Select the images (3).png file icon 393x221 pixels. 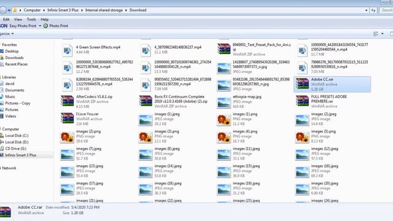tap(146, 137)
